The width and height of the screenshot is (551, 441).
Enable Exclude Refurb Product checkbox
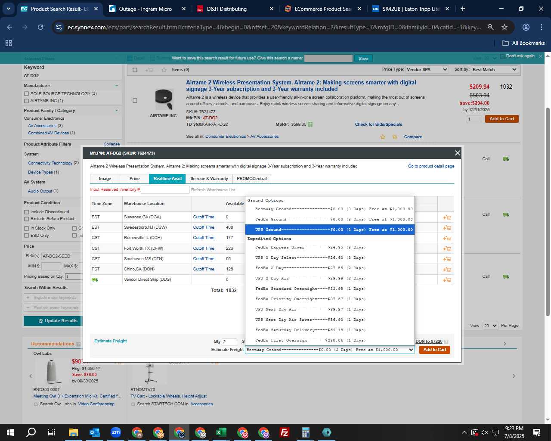[x=27, y=219]
